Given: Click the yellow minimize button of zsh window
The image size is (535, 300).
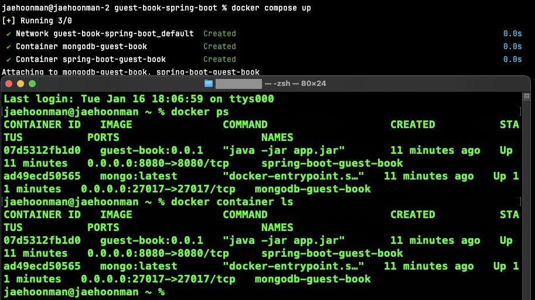Looking at the screenshot, I should click(21, 84).
